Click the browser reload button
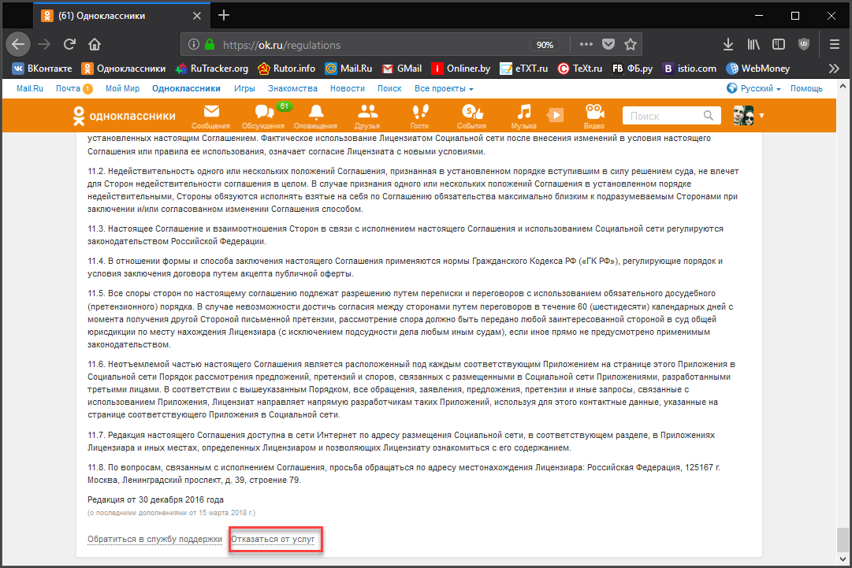Screen dimensions: 852x568 69,44
